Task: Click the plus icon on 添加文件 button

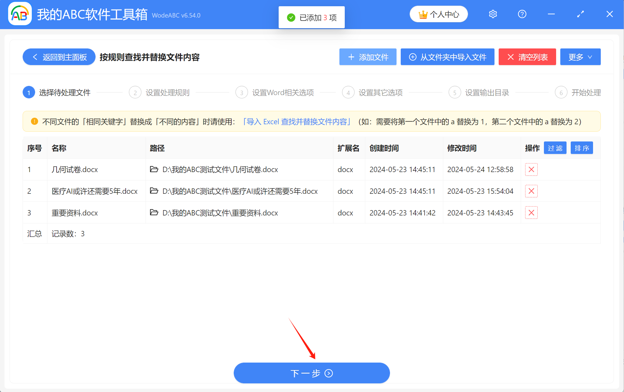Action: pyautogui.click(x=351, y=57)
